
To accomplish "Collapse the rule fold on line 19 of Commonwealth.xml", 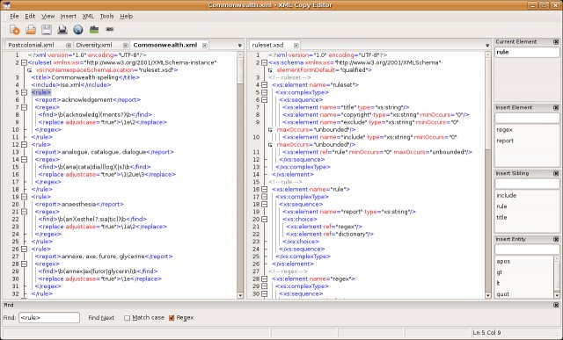I will coord(24,197).
